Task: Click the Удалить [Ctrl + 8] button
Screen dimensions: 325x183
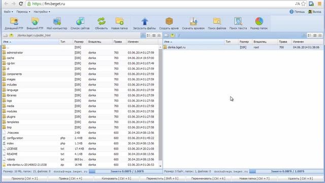Action: coord(300,178)
